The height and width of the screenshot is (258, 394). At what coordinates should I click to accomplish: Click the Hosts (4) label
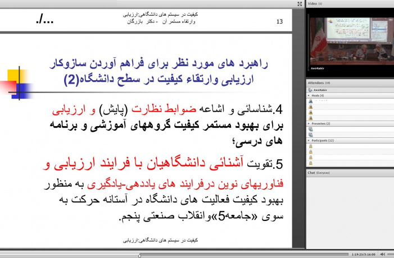[318, 95]
